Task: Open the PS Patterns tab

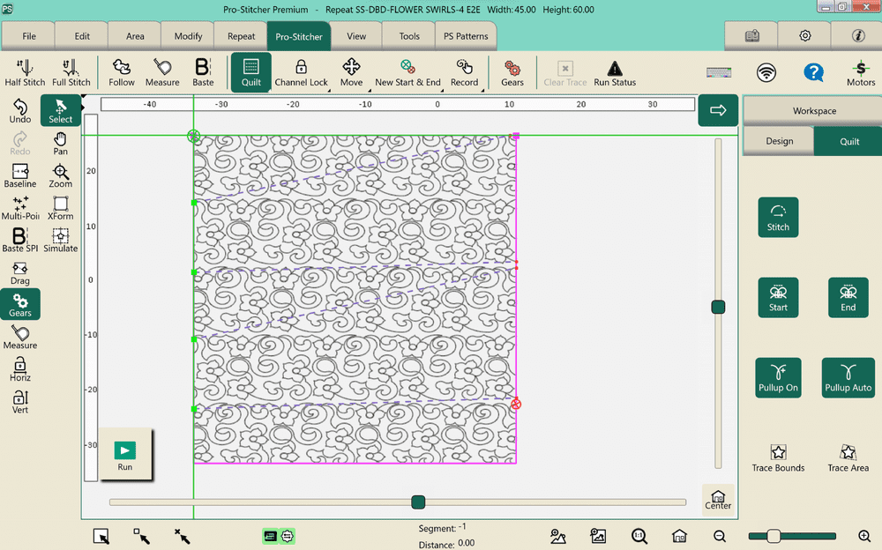Action: click(x=466, y=36)
